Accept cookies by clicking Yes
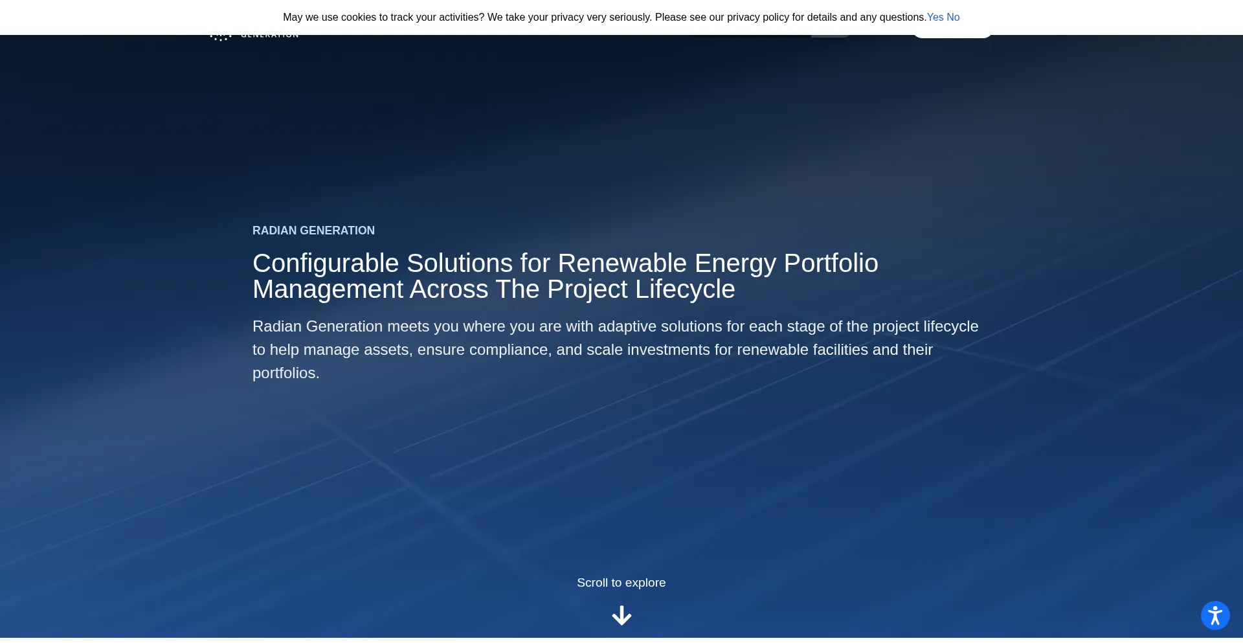 click(935, 17)
